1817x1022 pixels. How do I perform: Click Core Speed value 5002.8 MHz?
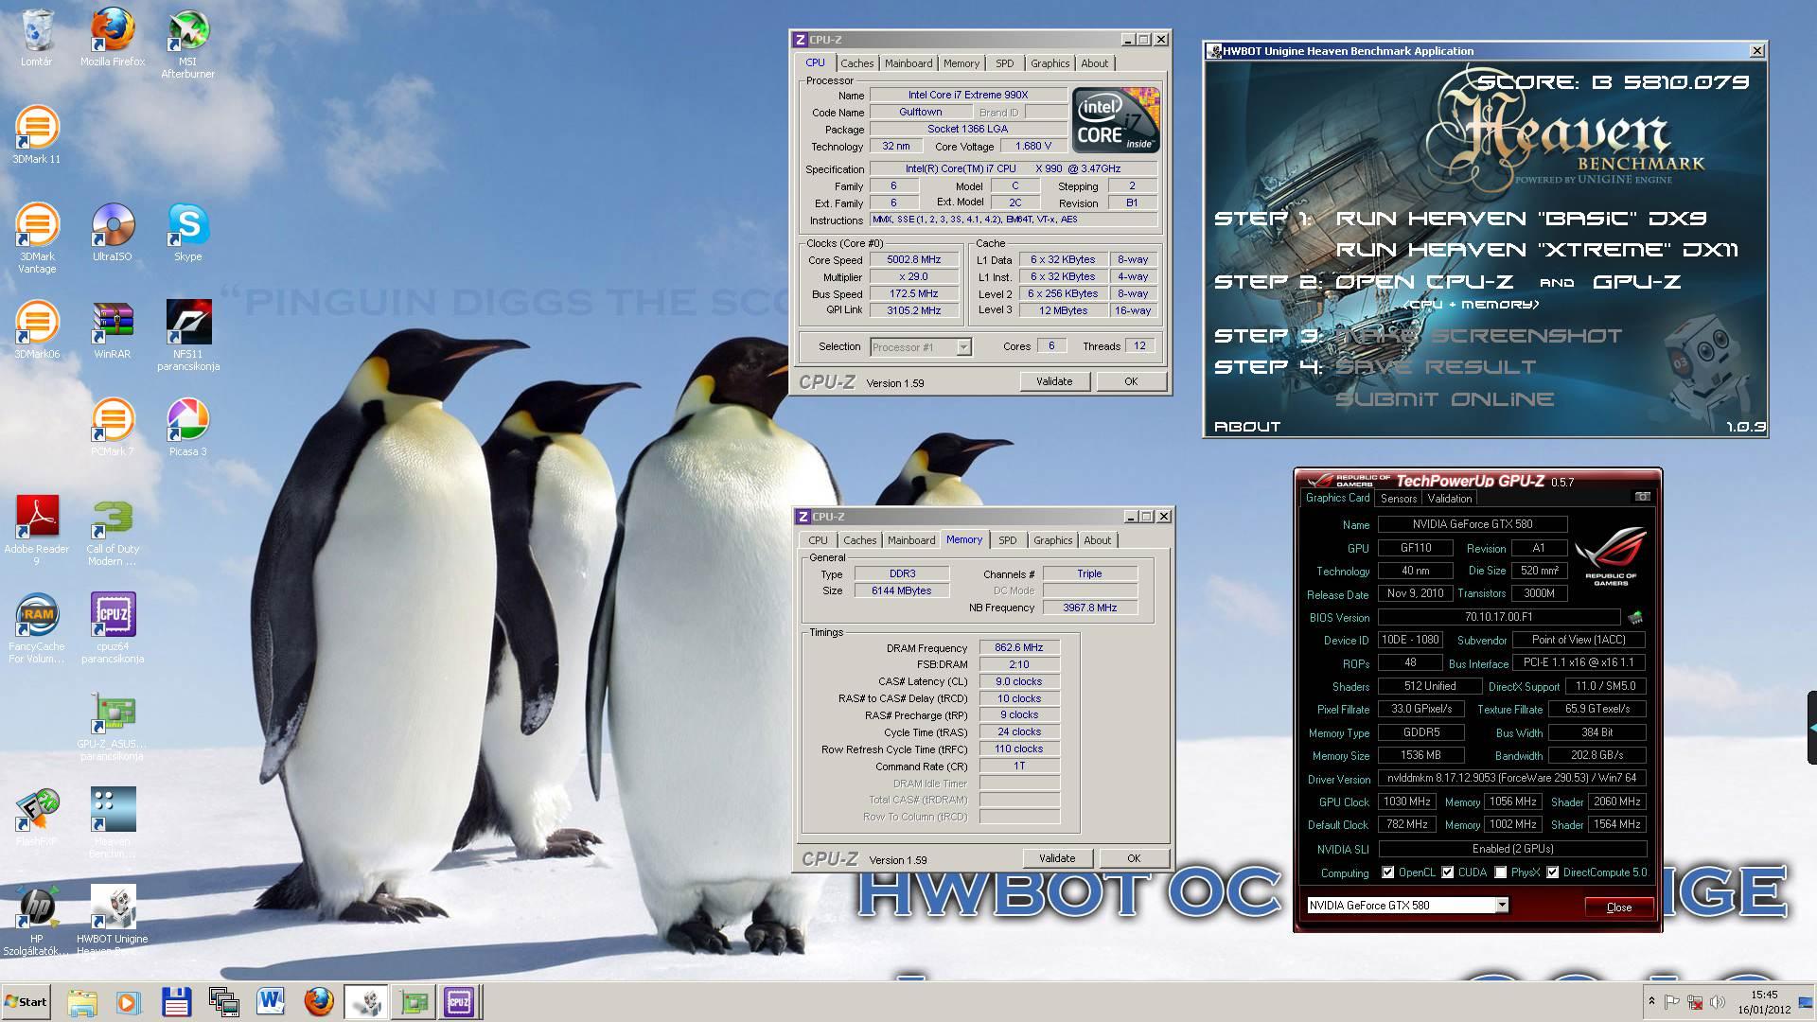pyautogui.click(x=914, y=260)
